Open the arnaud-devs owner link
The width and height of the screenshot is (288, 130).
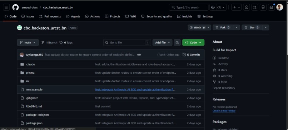(x=30, y=7)
